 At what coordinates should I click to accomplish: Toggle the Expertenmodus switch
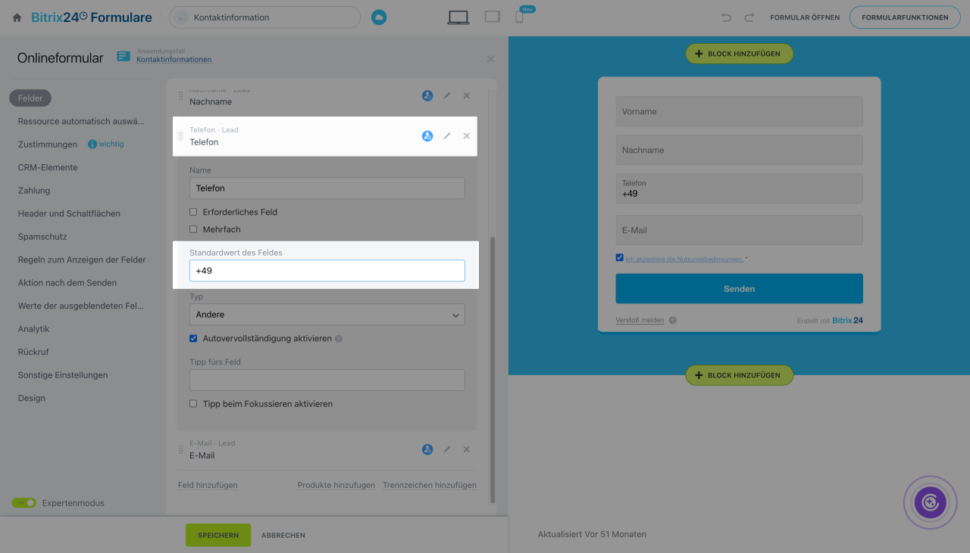(24, 503)
